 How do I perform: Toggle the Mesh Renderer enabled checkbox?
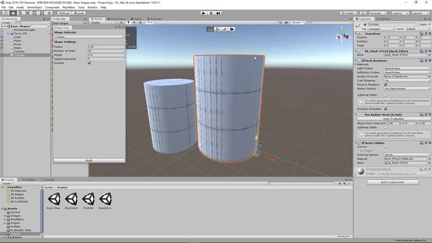point(363,60)
